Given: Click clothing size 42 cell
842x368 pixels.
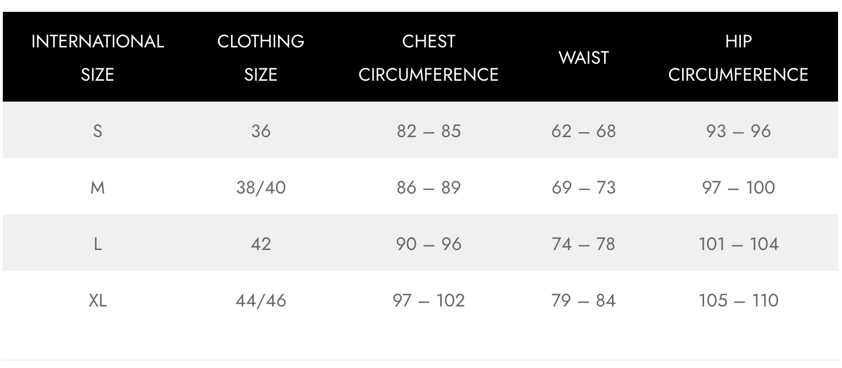Looking at the screenshot, I should tap(261, 244).
